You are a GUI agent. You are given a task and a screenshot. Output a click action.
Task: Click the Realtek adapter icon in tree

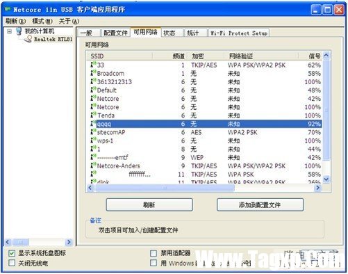pos(28,39)
